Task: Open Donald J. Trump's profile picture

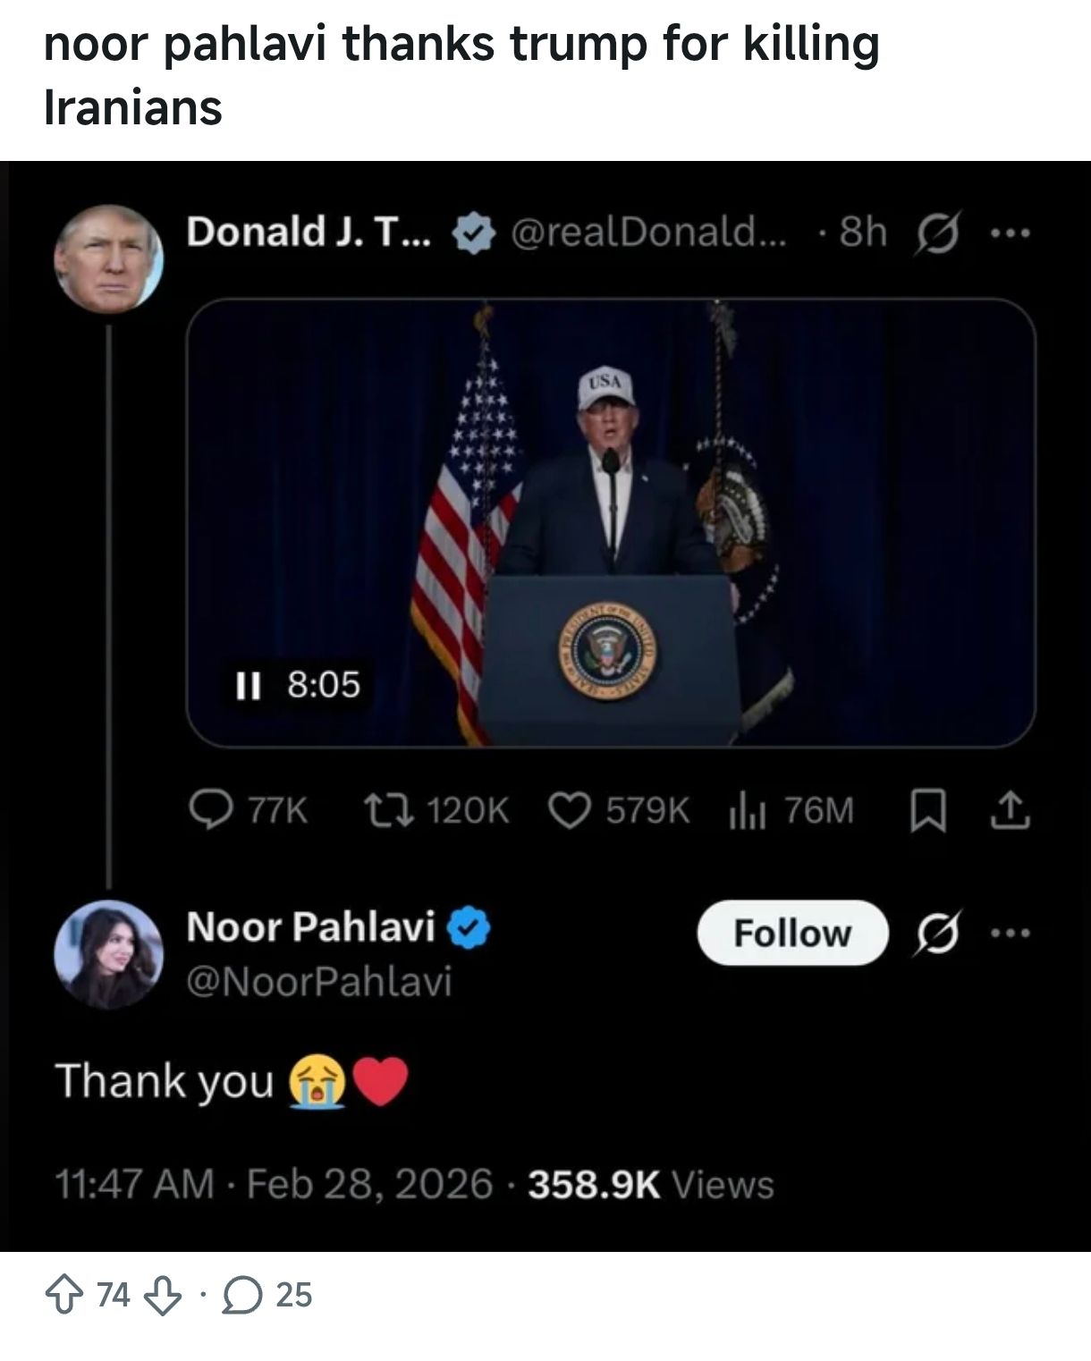Action: point(109,258)
